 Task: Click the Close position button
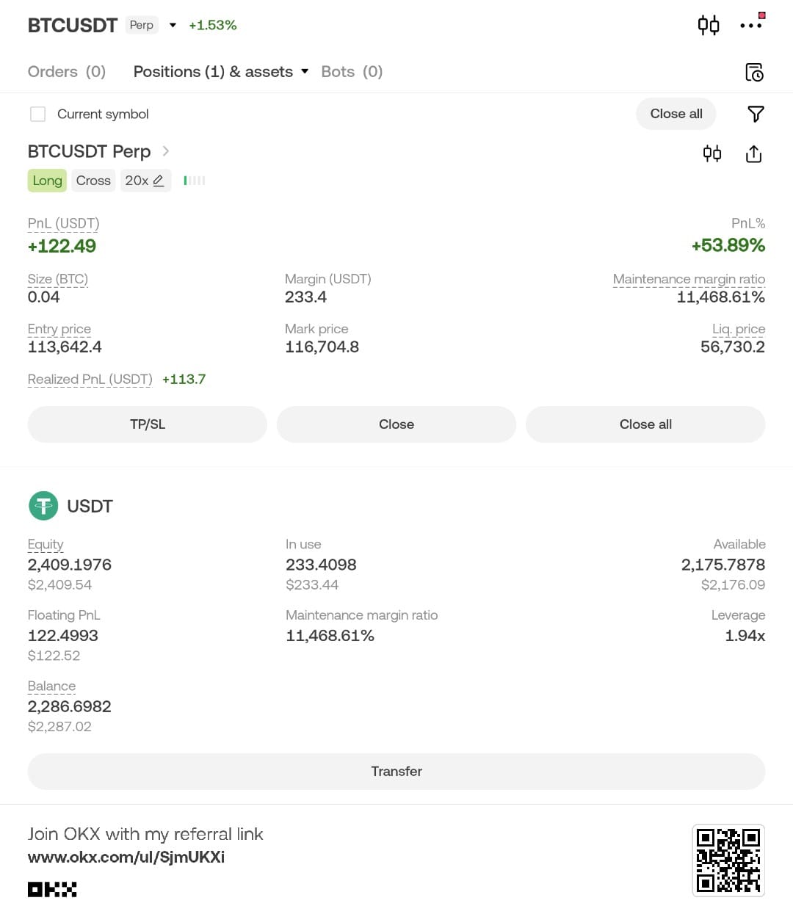(x=396, y=424)
